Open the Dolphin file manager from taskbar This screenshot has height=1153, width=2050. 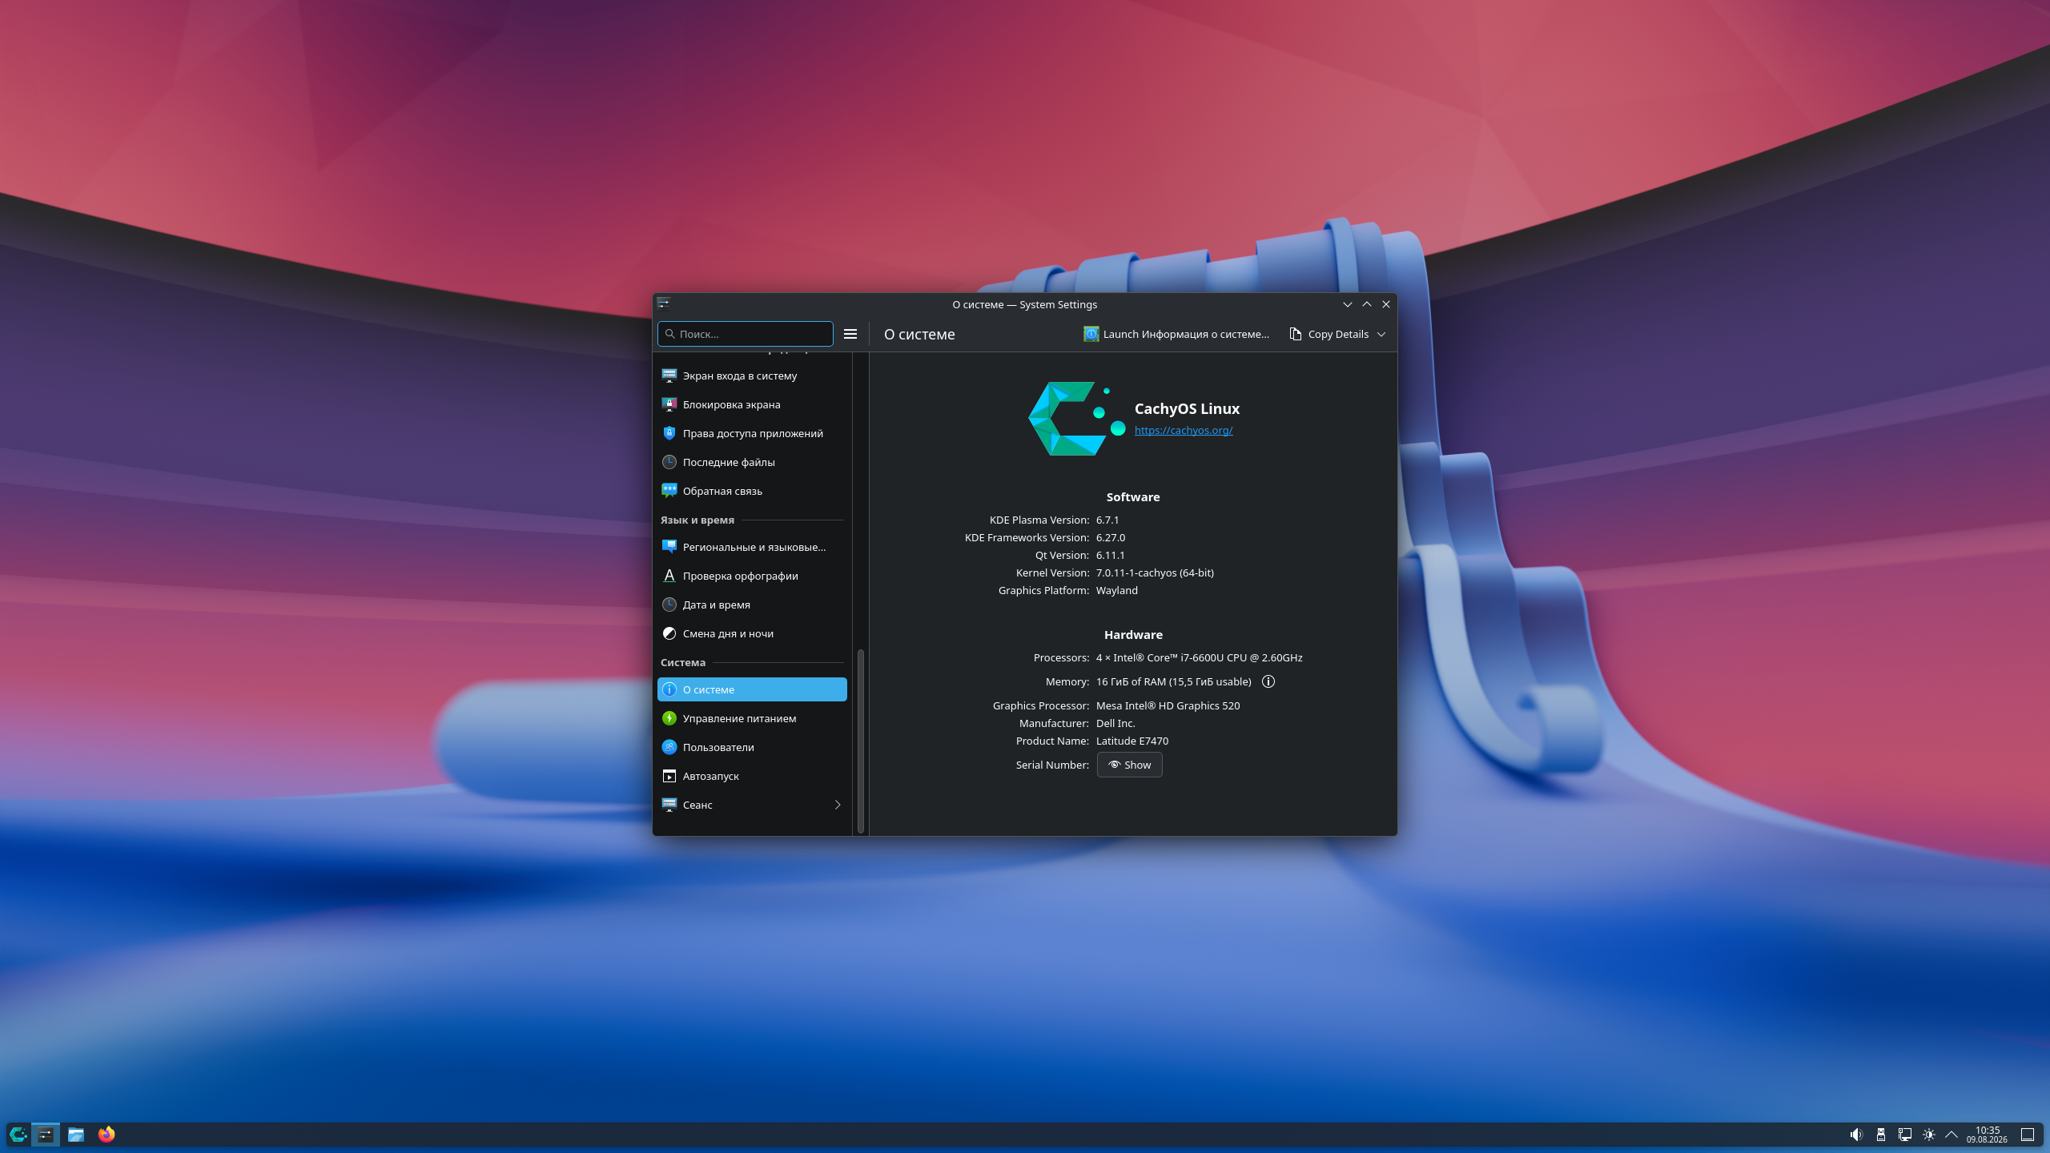click(76, 1134)
